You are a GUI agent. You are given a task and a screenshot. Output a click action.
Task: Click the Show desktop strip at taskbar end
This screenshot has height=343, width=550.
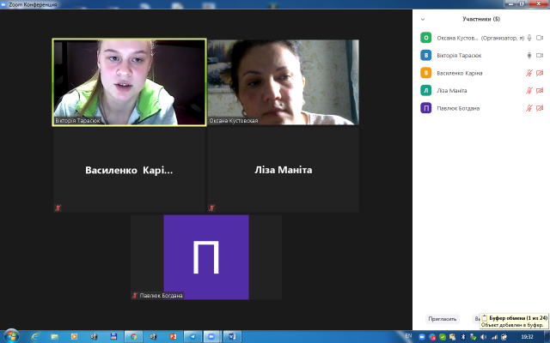click(547, 337)
